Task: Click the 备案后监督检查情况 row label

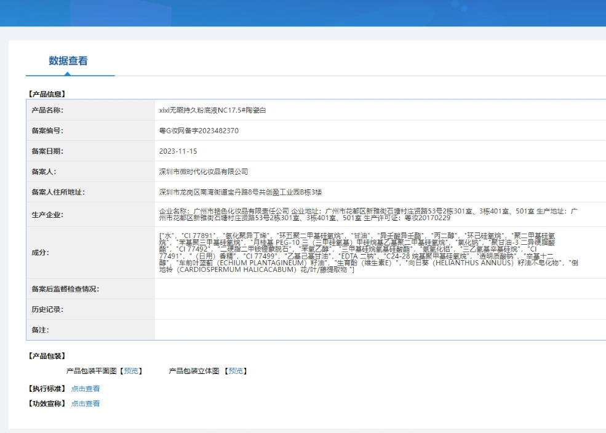Action: point(65,289)
